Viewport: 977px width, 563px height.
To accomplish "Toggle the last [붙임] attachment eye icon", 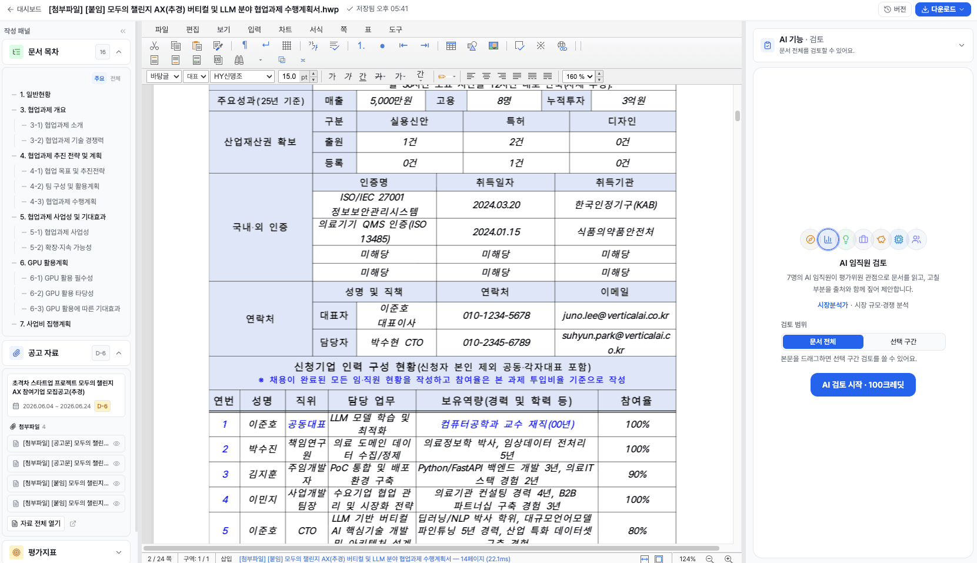I will point(116,504).
